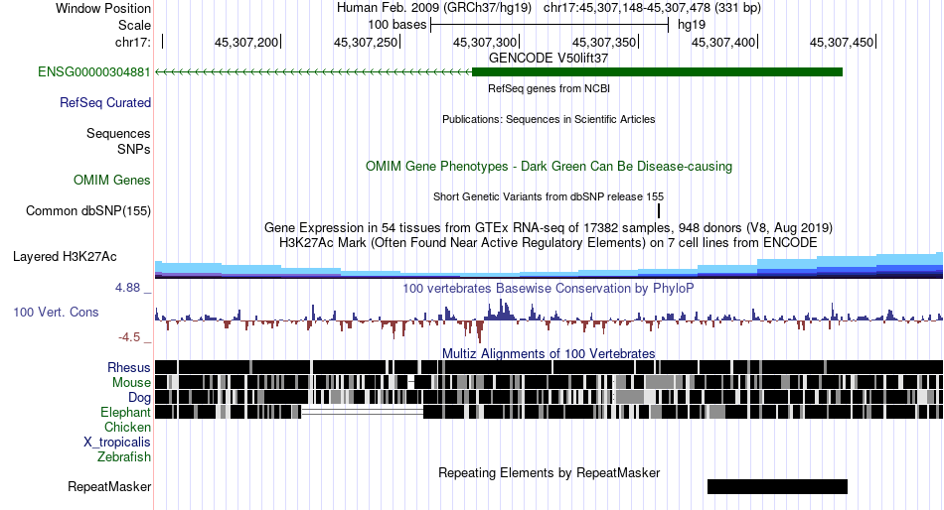Select the Elephant alignment label
Image resolution: width=944 pixels, height=510 pixels.
click(x=125, y=413)
